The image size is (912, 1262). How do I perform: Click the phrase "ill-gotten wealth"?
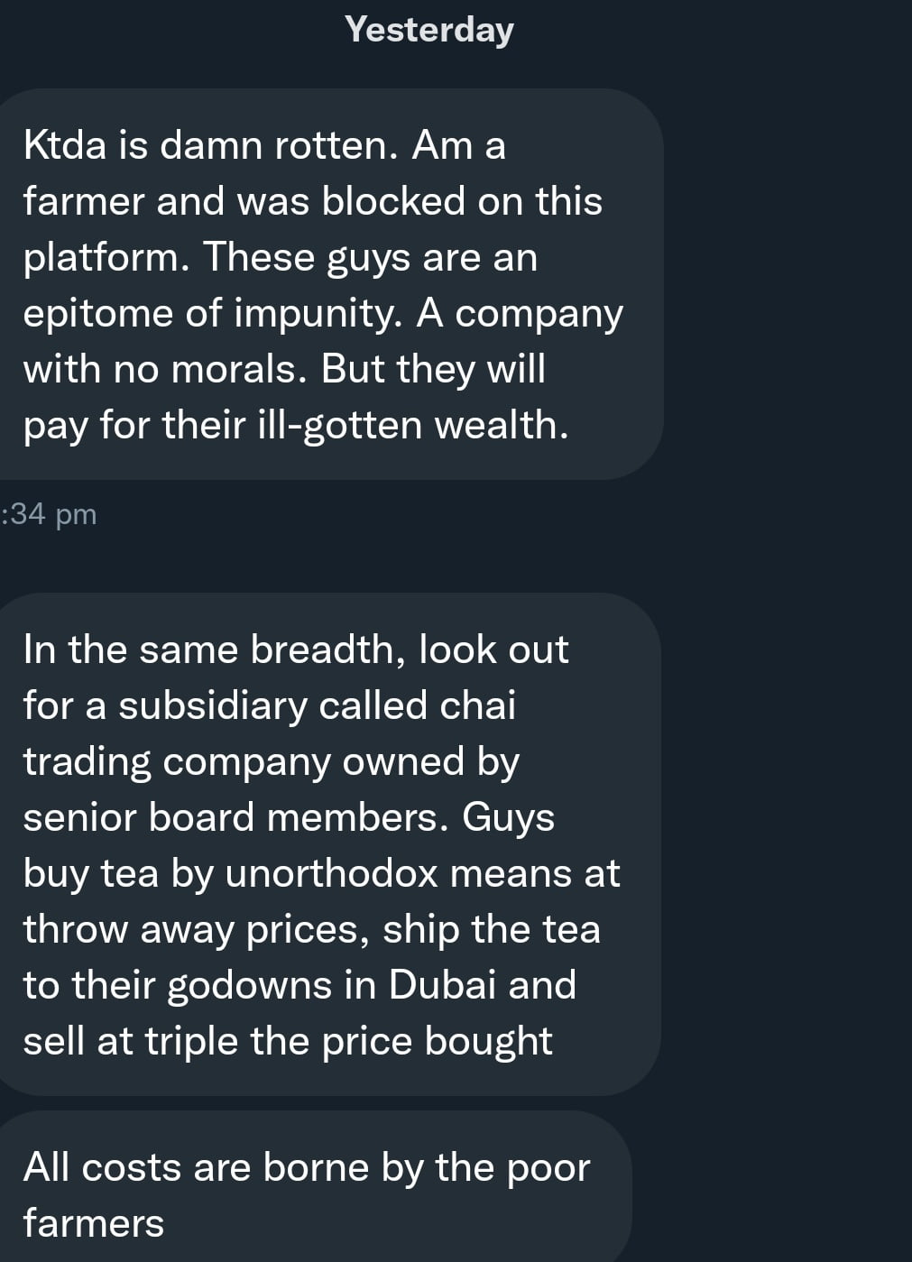pyautogui.click(x=413, y=425)
